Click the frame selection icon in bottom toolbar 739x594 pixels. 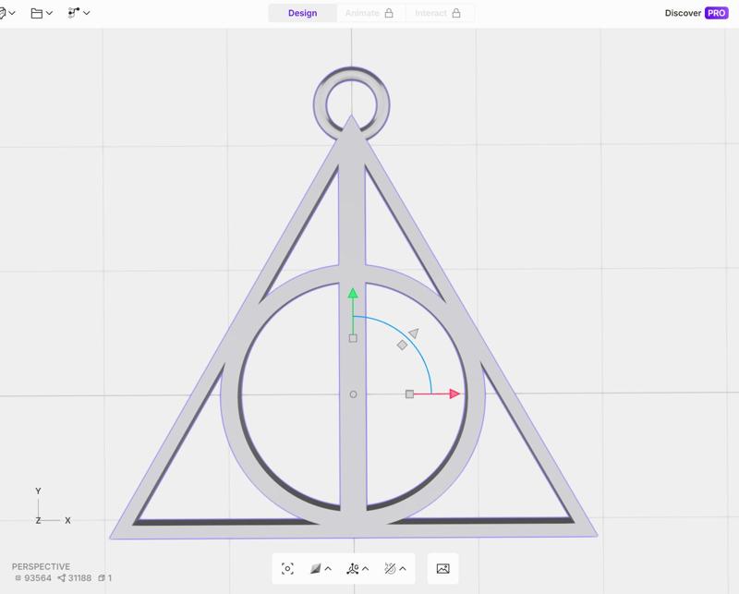(286, 569)
